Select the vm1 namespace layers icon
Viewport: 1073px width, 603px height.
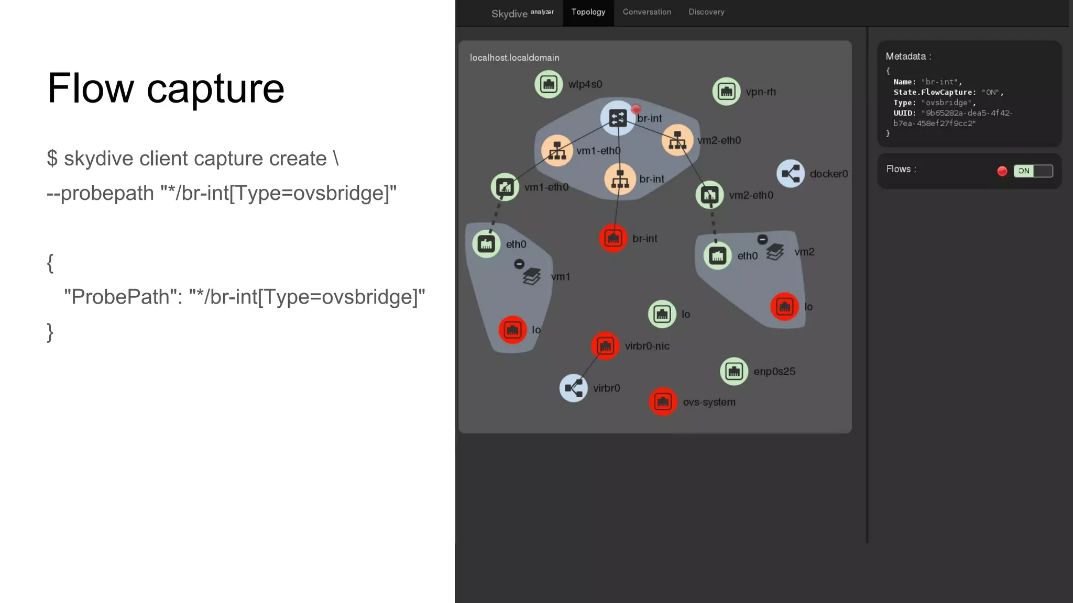(x=532, y=276)
